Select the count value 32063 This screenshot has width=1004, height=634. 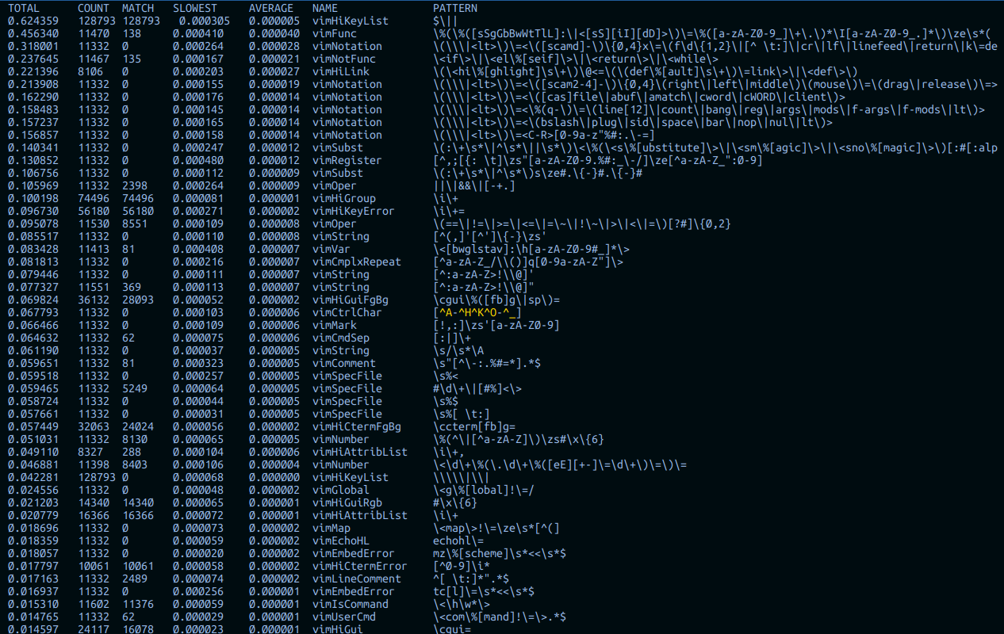point(94,426)
